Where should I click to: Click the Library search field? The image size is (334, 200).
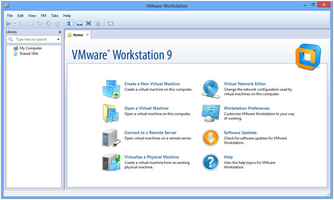[33, 39]
